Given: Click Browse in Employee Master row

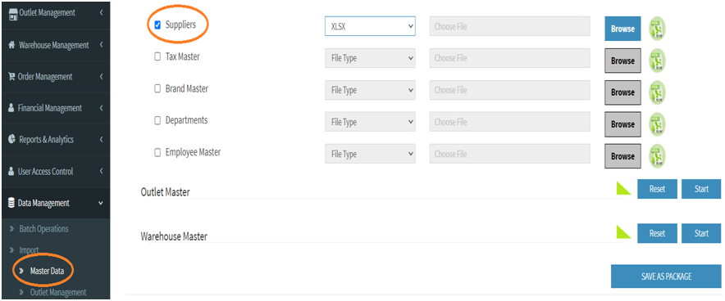Looking at the screenshot, I should coord(622,155).
